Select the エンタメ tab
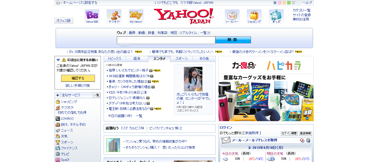368x162 pixels. [x=159, y=59]
